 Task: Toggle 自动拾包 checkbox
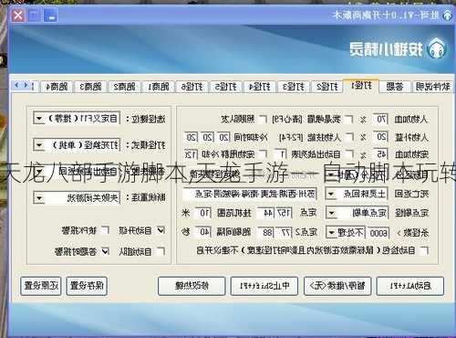424,250
